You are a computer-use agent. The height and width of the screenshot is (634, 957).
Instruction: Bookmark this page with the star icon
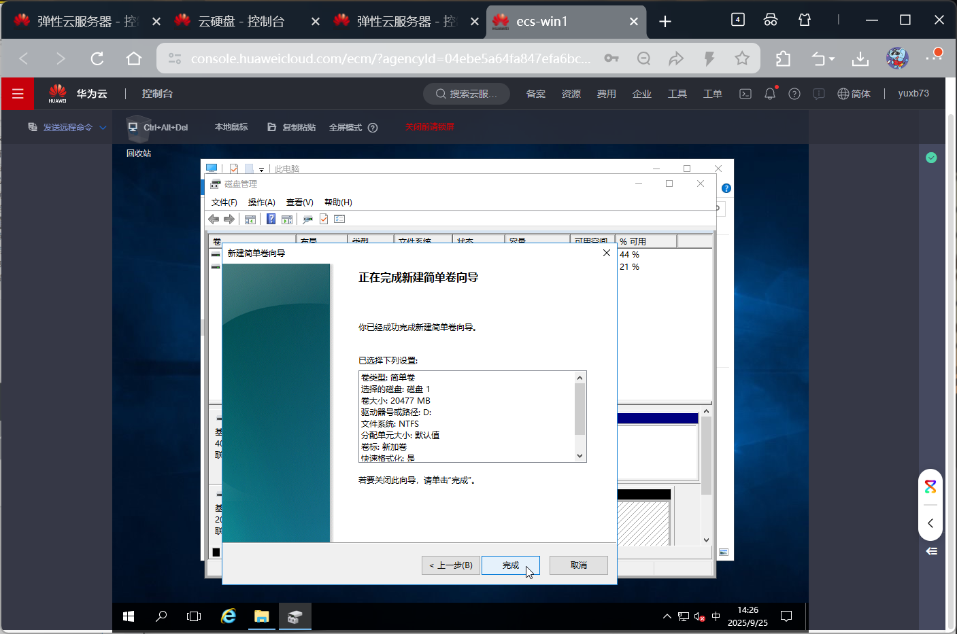pyautogui.click(x=742, y=58)
